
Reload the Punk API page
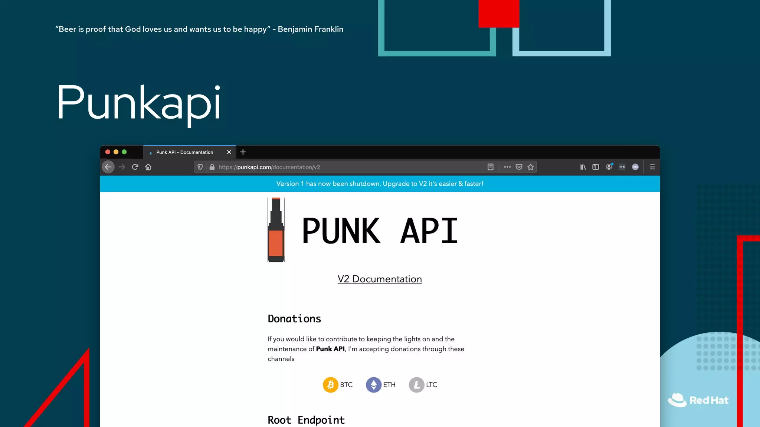135,167
